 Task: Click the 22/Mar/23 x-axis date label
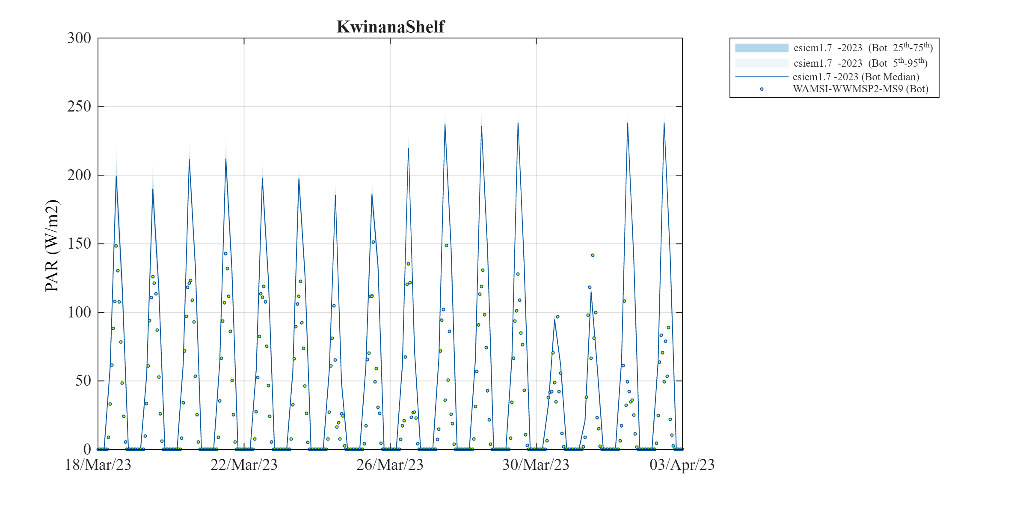pyautogui.click(x=244, y=465)
